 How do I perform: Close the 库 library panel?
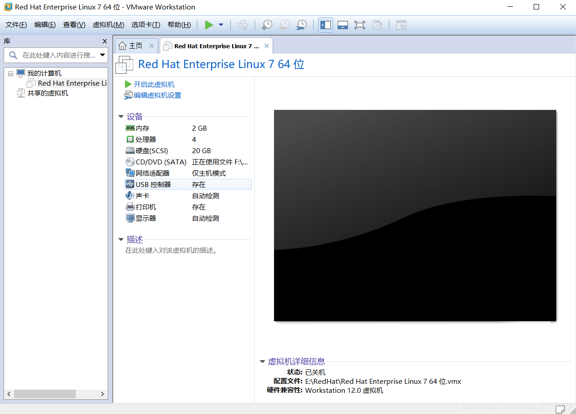click(105, 41)
